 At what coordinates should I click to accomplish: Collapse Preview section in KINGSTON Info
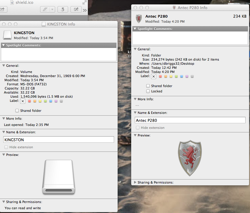click(x=4, y=155)
